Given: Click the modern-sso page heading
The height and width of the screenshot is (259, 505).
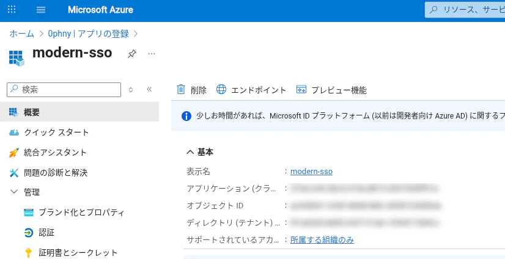Looking at the screenshot, I should [72, 53].
